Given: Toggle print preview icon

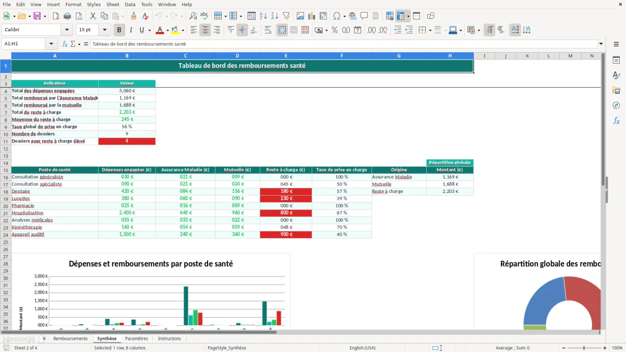Looking at the screenshot, I should click(78, 16).
